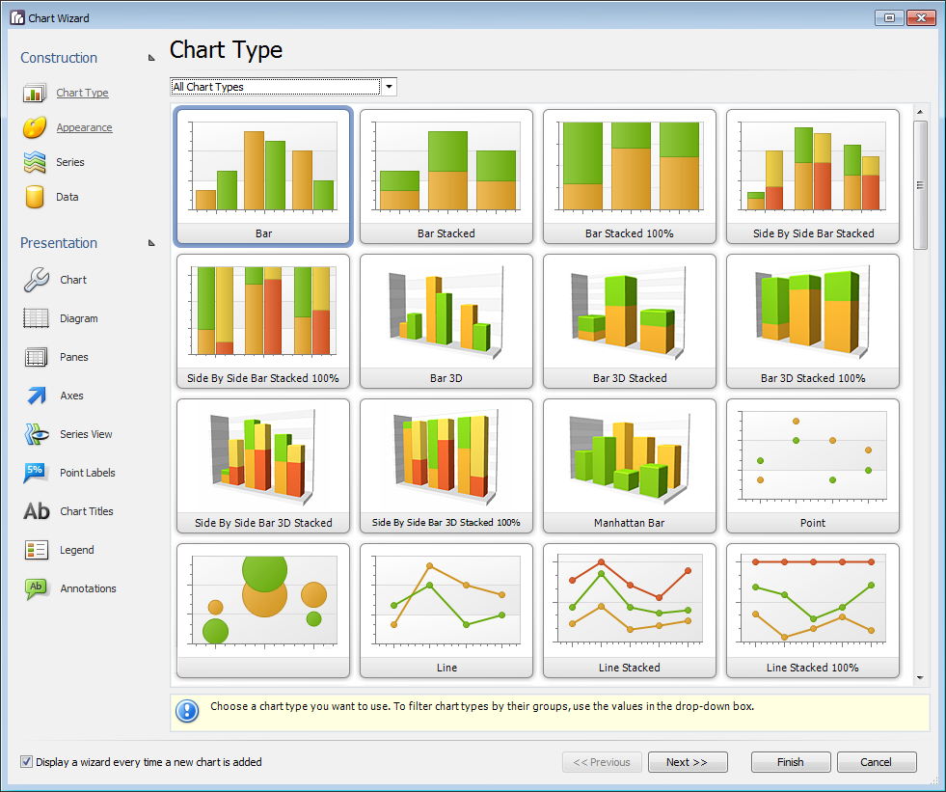946x792 pixels.
Task: Click the Chart Titles Ab icon
Action: pyautogui.click(x=37, y=511)
